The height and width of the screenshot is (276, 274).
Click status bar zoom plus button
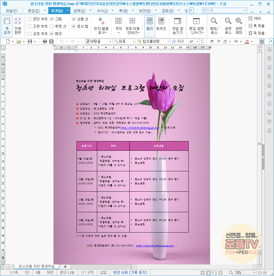(265, 273)
